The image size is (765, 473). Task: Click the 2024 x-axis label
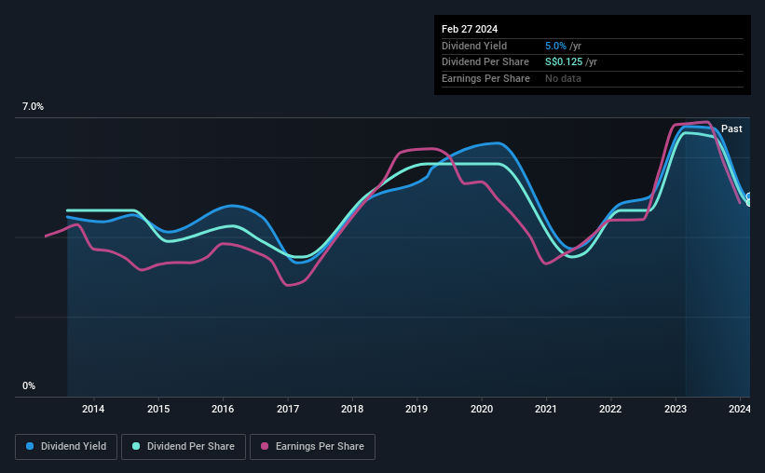pos(740,409)
